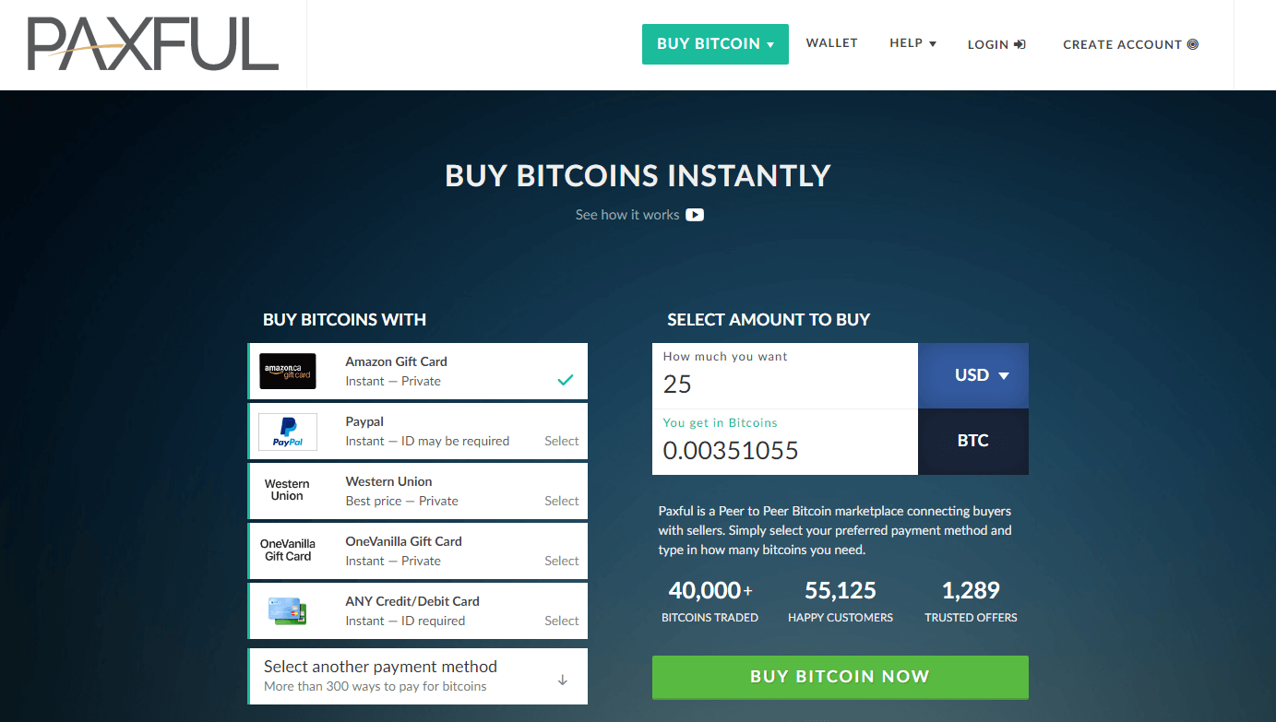Open the Wallet page
Screen dimensions: 1276x722
831,43
